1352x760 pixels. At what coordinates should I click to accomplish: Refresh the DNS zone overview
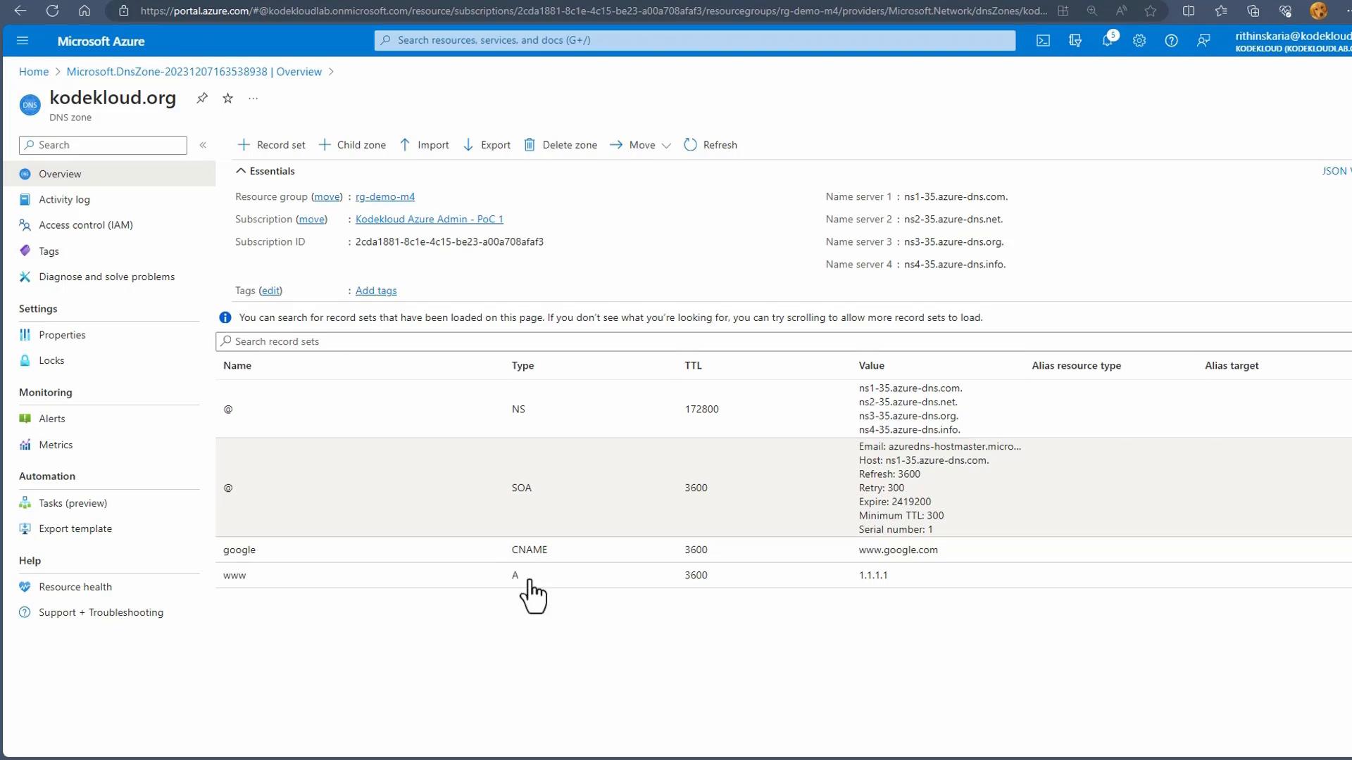(711, 145)
